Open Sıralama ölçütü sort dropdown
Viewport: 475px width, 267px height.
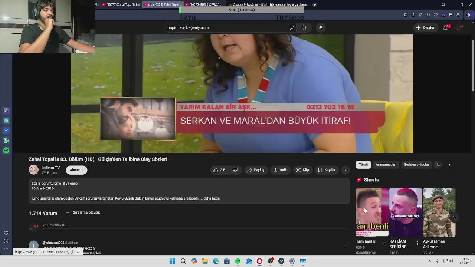83,212
